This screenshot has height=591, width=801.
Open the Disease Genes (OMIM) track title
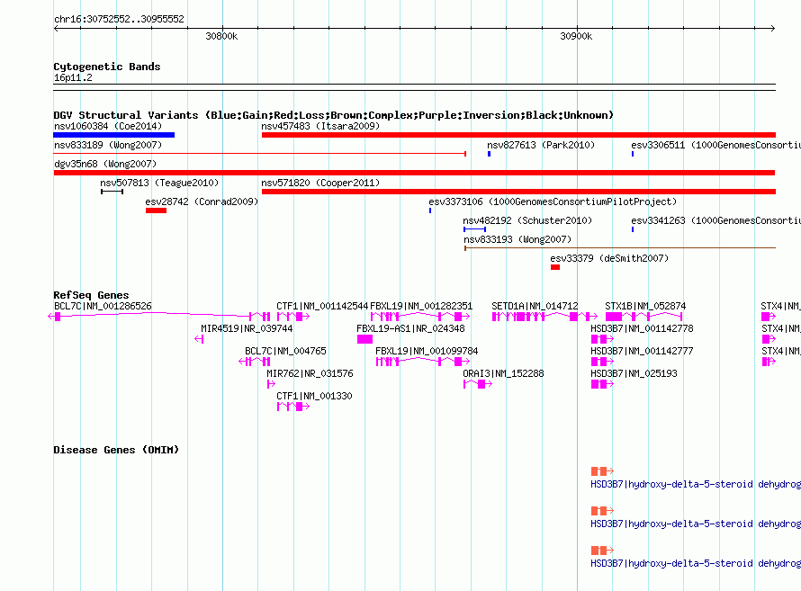point(116,450)
